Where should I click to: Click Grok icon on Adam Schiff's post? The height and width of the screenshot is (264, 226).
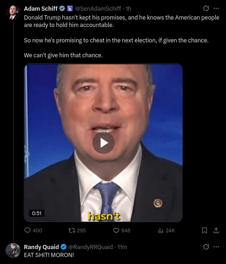(x=206, y=8)
